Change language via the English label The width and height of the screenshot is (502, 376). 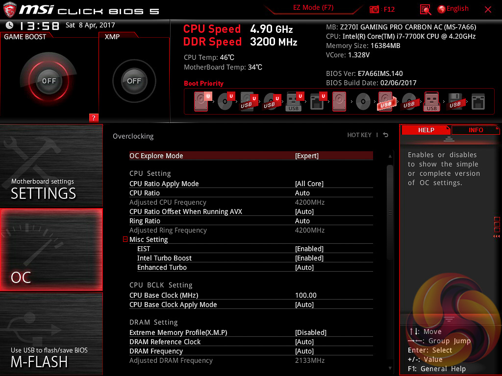click(x=457, y=9)
